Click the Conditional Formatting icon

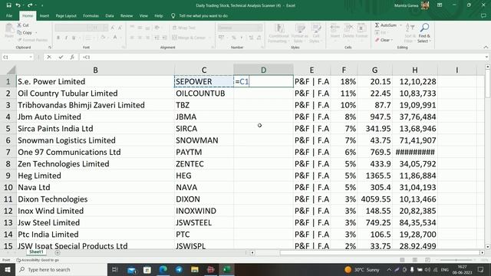coord(279,28)
